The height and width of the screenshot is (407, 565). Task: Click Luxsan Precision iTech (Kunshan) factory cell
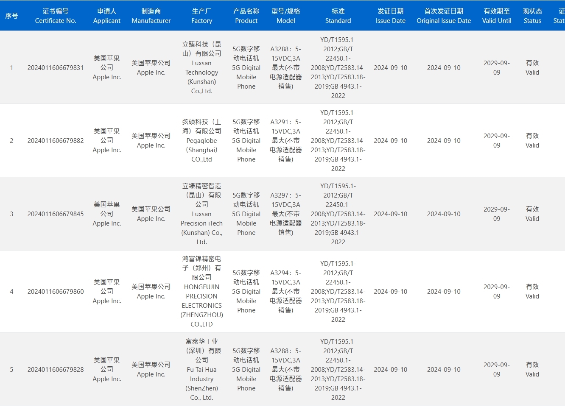click(202, 214)
